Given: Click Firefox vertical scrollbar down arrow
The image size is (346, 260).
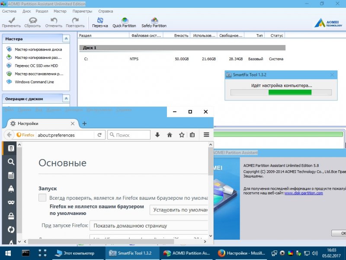Looking at the screenshot, I should pos(211,236).
